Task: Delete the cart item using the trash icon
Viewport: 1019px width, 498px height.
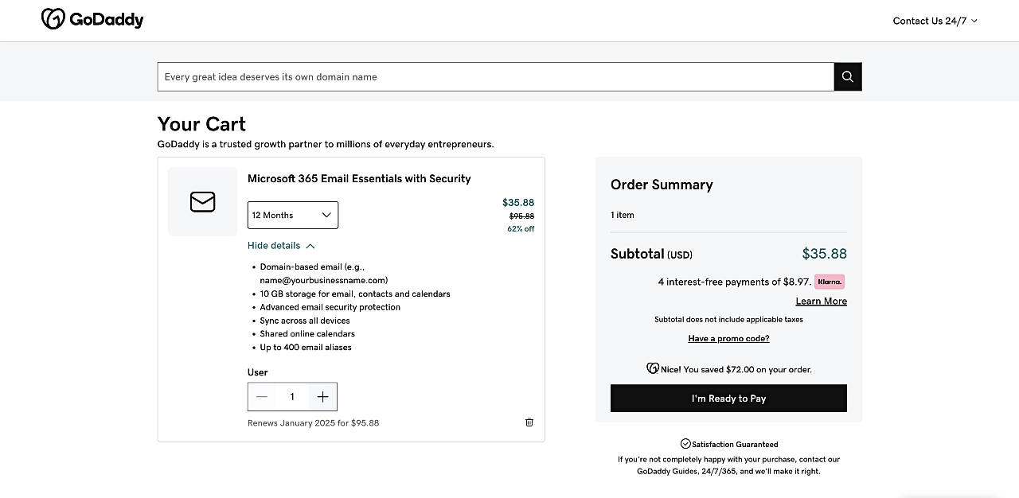Action: coord(529,422)
